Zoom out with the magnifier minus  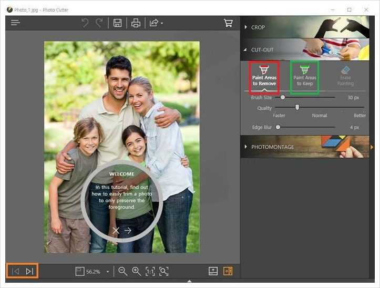(122, 271)
